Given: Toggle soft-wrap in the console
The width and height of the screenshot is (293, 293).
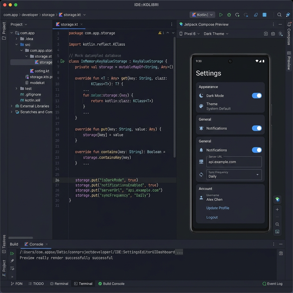Looking at the screenshot, I should click(12, 268).
